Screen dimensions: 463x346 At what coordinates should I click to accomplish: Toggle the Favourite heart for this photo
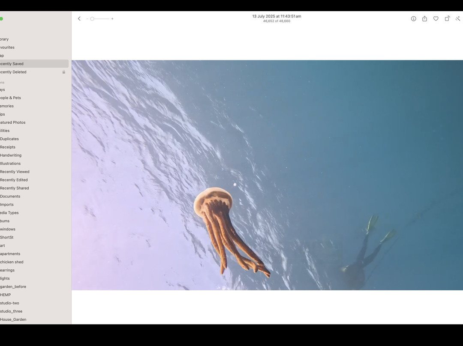tap(436, 19)
